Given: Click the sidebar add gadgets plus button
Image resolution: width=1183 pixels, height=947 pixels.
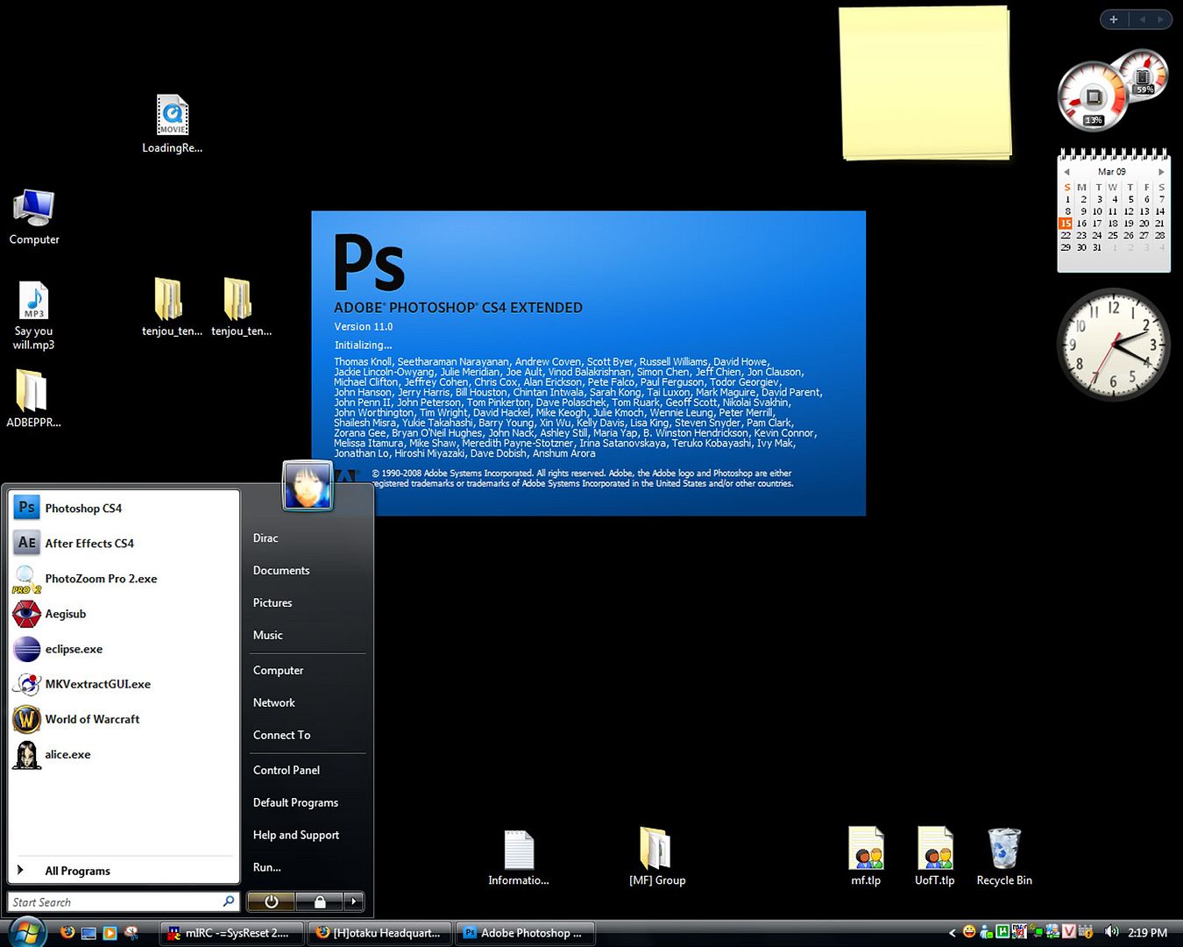Looking at the screenshot, I should 1114,19.
